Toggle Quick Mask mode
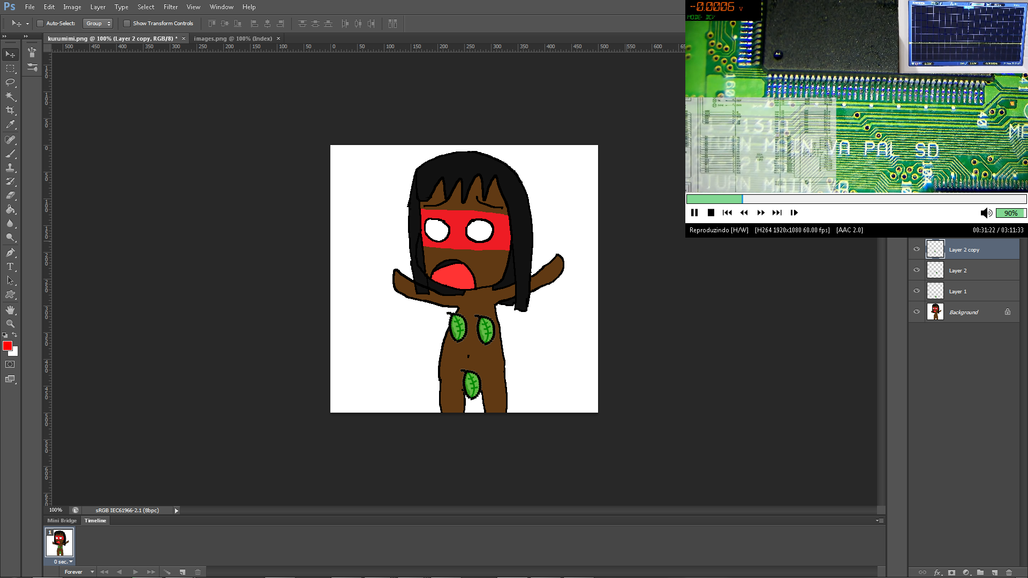Viewport: 1028px width, 578px height. [x=10, y=364]
